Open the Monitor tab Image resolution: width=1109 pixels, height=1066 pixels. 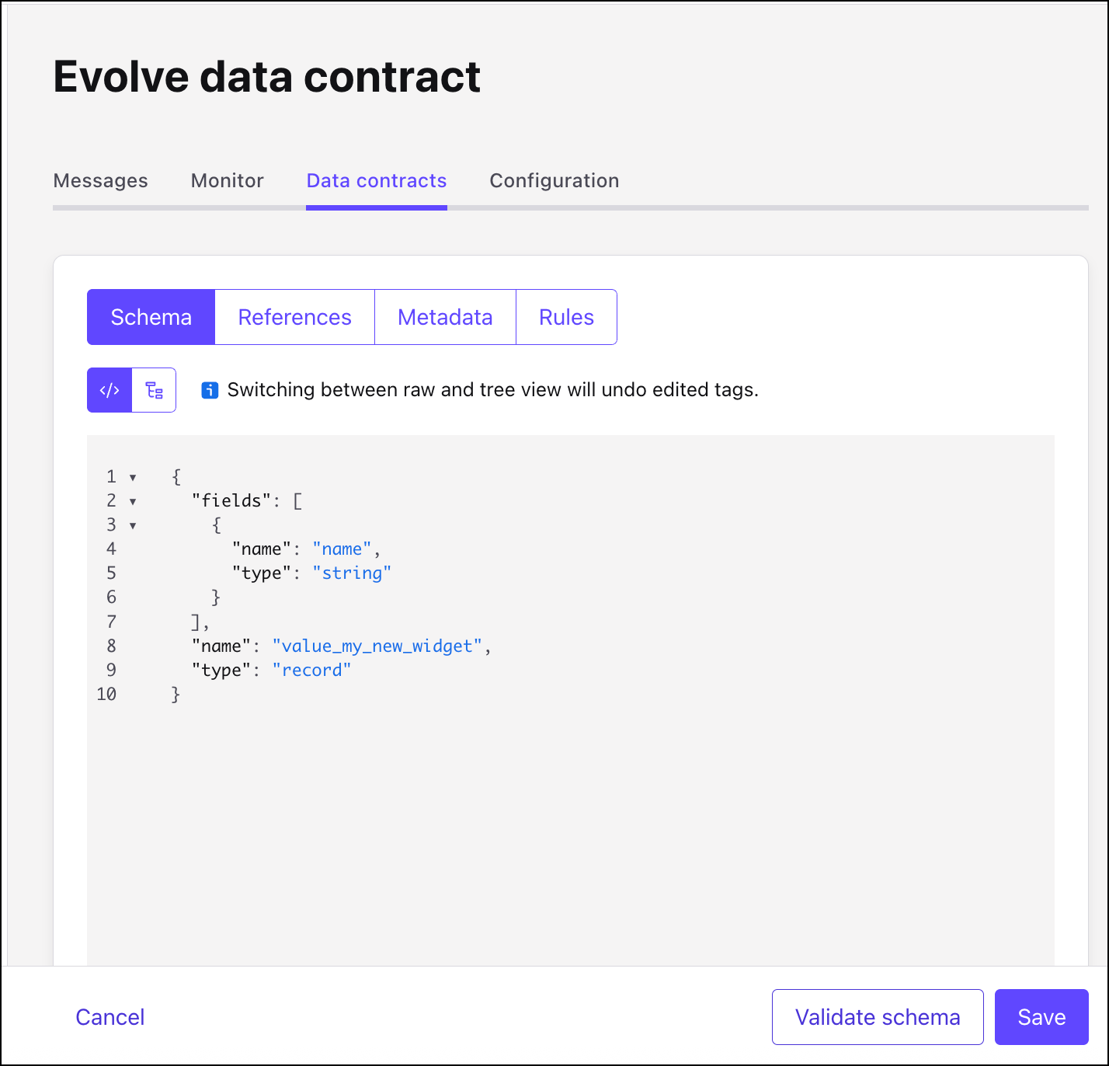click(227, 181)
